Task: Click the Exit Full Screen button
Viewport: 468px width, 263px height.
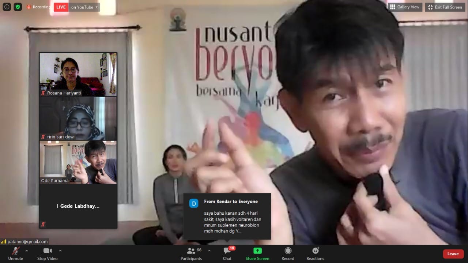Action: click(445, 7)
